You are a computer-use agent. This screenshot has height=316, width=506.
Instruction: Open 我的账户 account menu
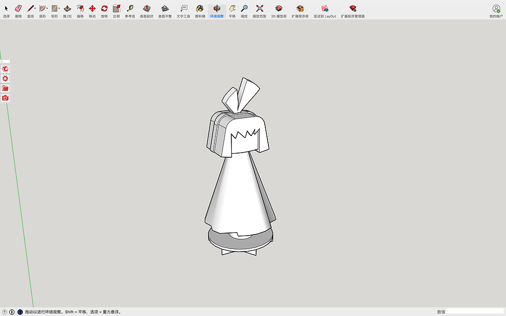coord(496,9)
